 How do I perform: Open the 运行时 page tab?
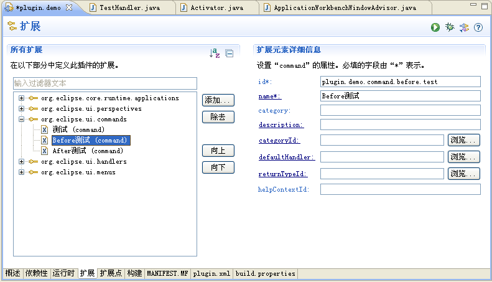pyautogui.click(x=63, y=273)
